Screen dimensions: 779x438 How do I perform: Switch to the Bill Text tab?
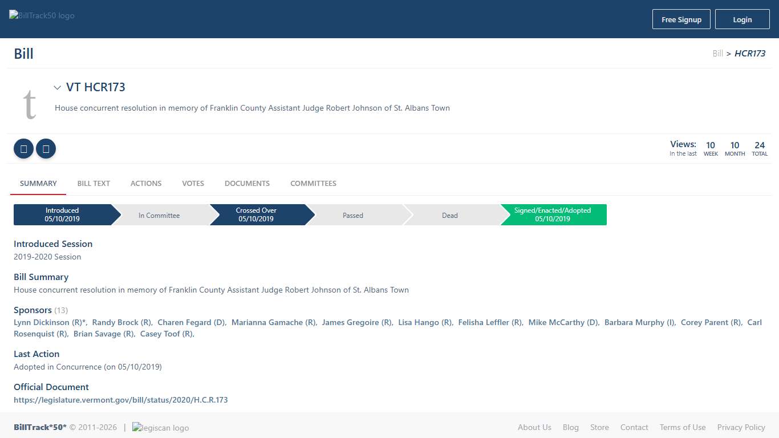pos(94,184)
